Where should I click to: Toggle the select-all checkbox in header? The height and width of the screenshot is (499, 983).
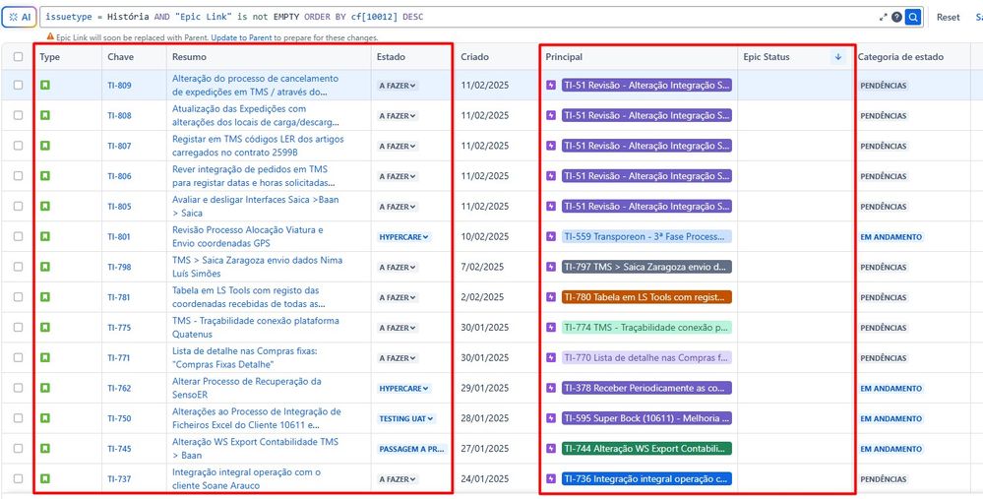(18, 56)
